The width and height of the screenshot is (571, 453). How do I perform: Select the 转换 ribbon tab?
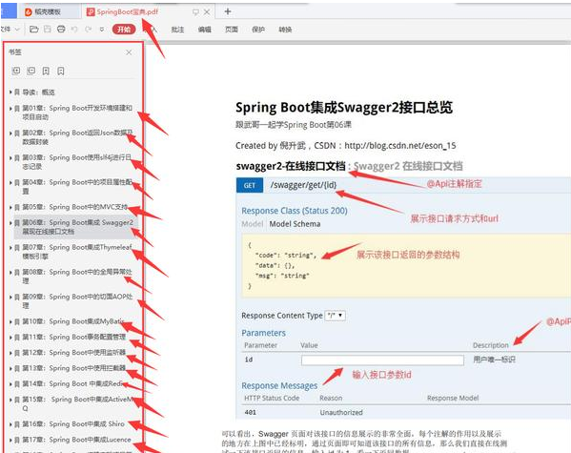[x=285, y=30]
